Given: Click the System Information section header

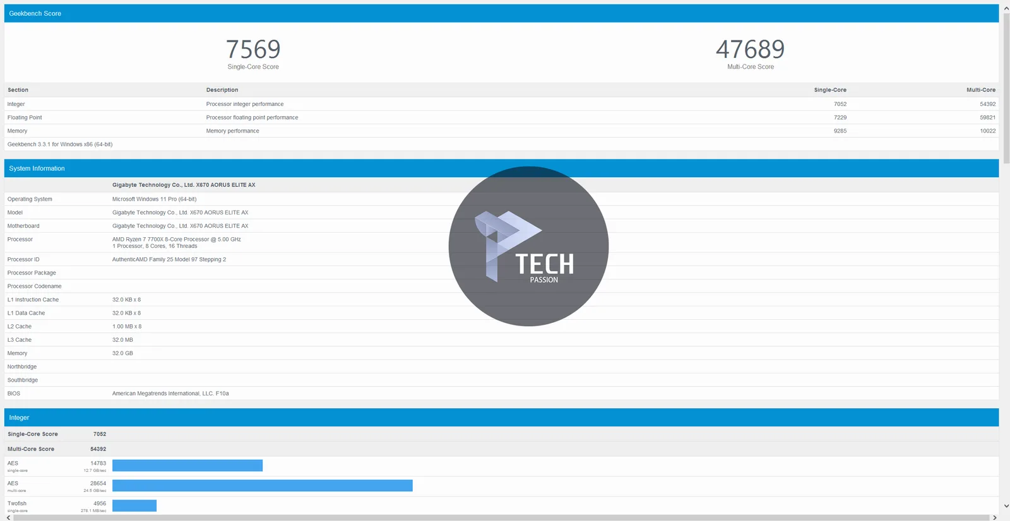Looking at the screenshot, I should [x=502, y=168].
